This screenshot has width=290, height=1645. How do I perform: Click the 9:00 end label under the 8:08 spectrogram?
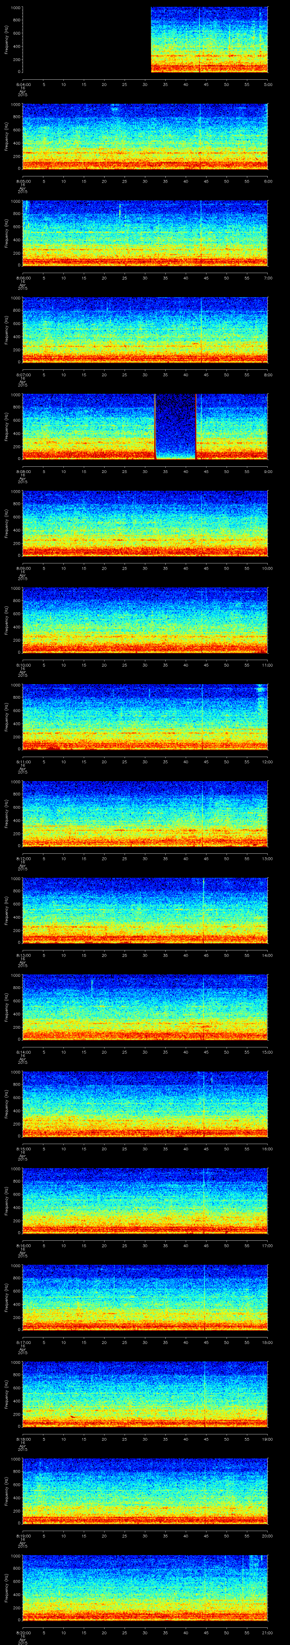[x=268, y=471]
